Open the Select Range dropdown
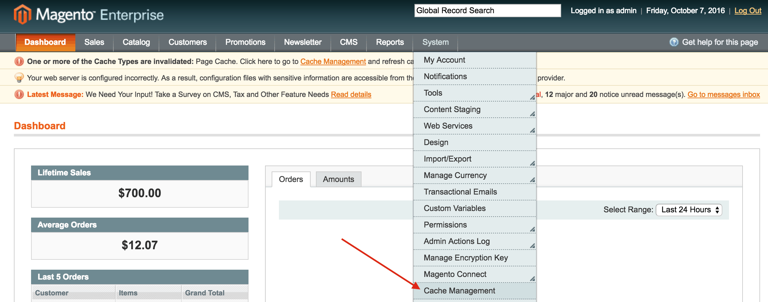768x302 pixels. point(689,210)
